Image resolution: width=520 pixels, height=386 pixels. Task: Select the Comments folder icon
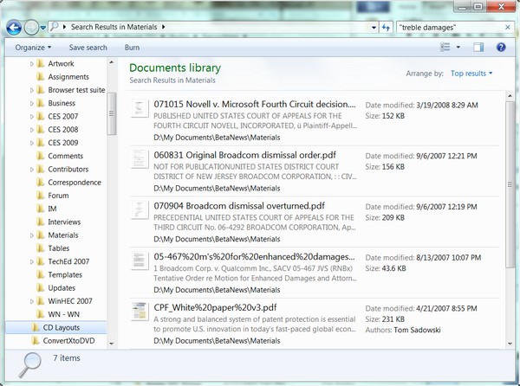40,156
